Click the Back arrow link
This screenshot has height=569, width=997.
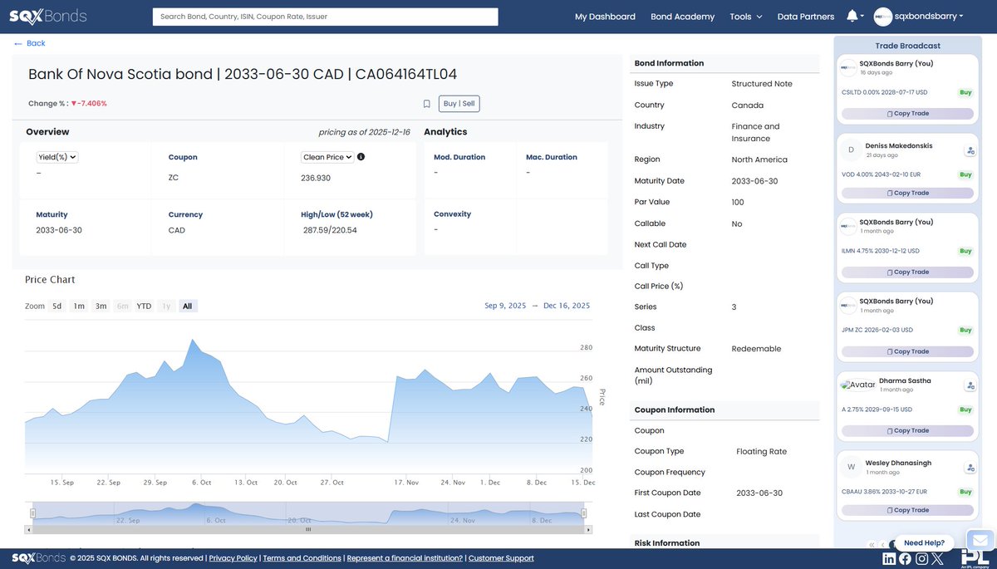(30, 43)
